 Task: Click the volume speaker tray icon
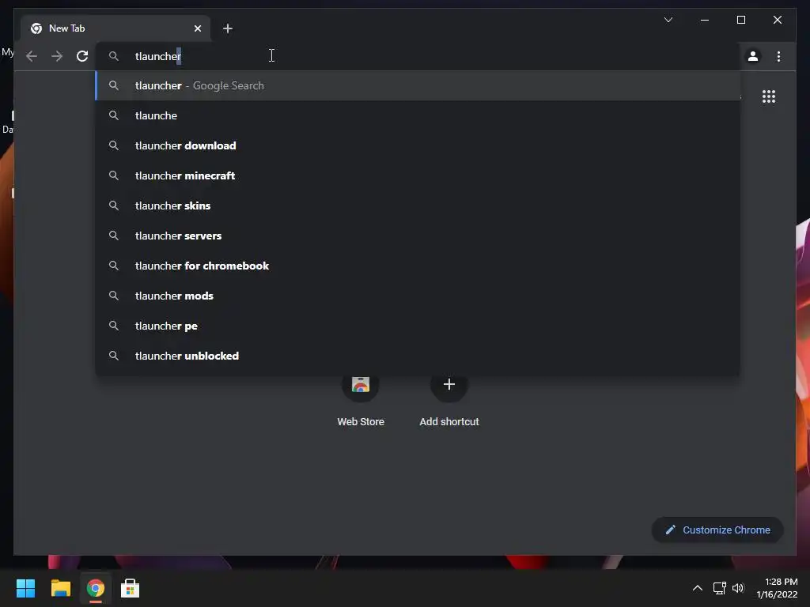pos(738,588)
